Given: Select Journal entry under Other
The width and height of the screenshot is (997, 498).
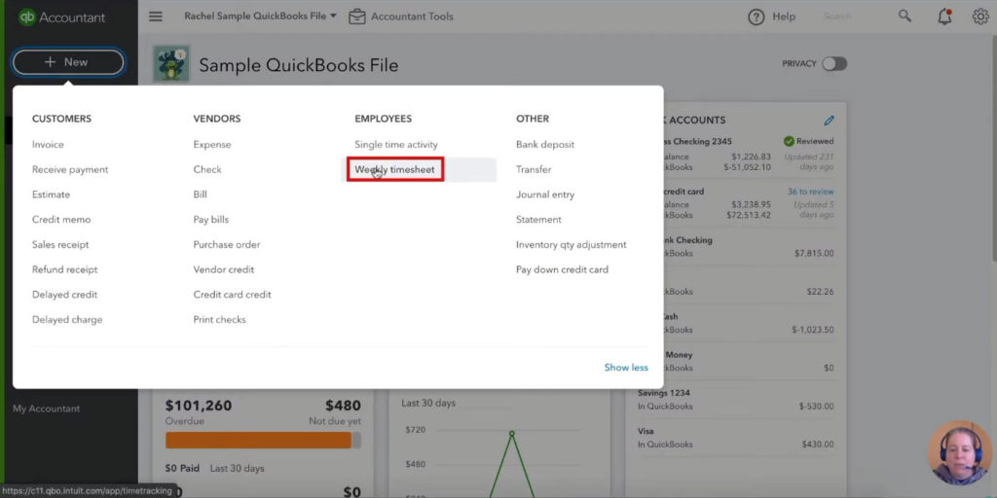Looking at the screenshot, I should [545, 195].
